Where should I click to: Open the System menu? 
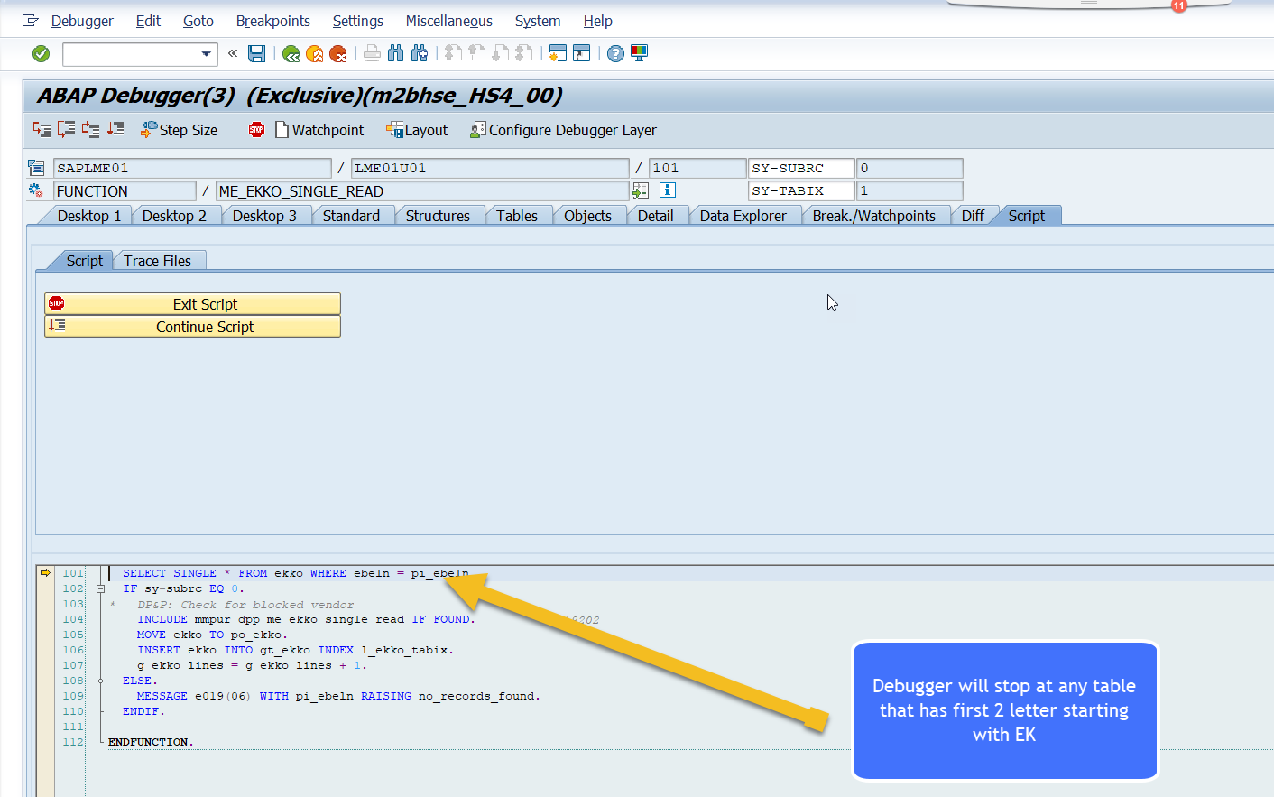tap(538, 21)
